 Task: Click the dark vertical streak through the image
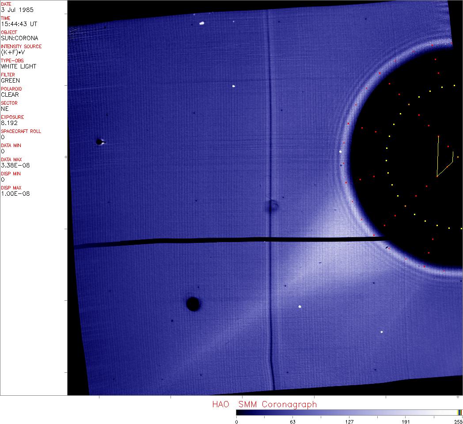[270, 132]
